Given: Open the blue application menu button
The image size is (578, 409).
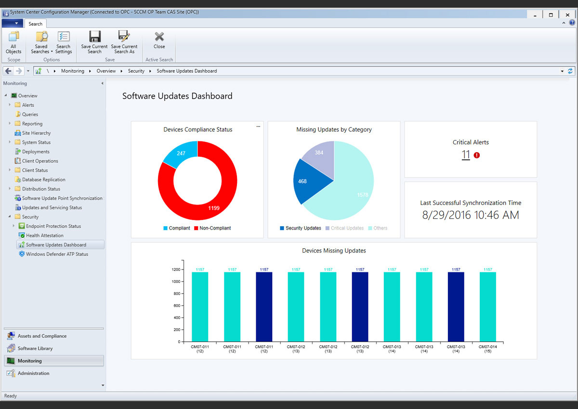Looking at the screenshot, I should (x=13, y=23).
